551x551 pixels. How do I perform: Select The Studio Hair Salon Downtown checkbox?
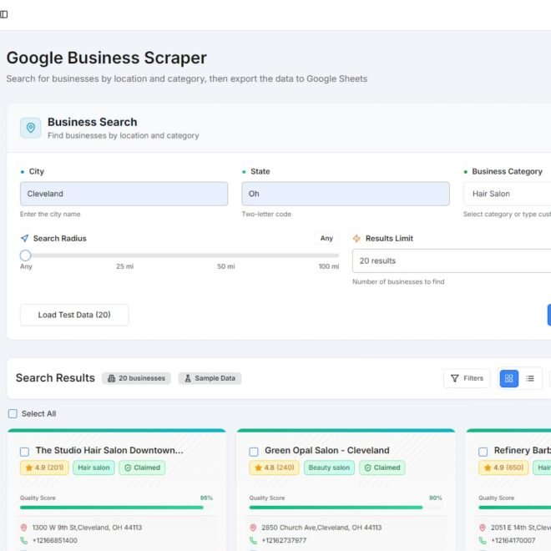tap(24, 452)
